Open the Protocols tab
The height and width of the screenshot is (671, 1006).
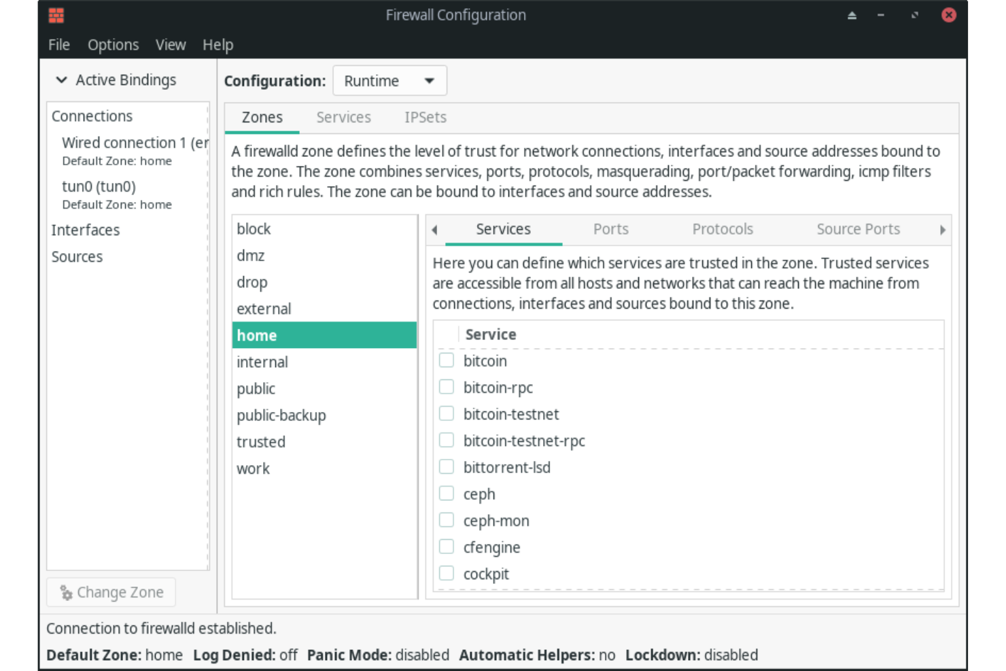coord(723,229)
